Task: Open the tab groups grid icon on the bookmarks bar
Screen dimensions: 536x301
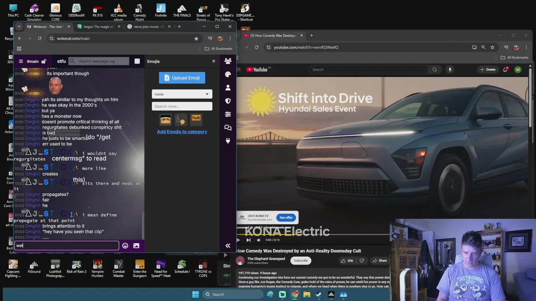Action: tap(19, 48)
